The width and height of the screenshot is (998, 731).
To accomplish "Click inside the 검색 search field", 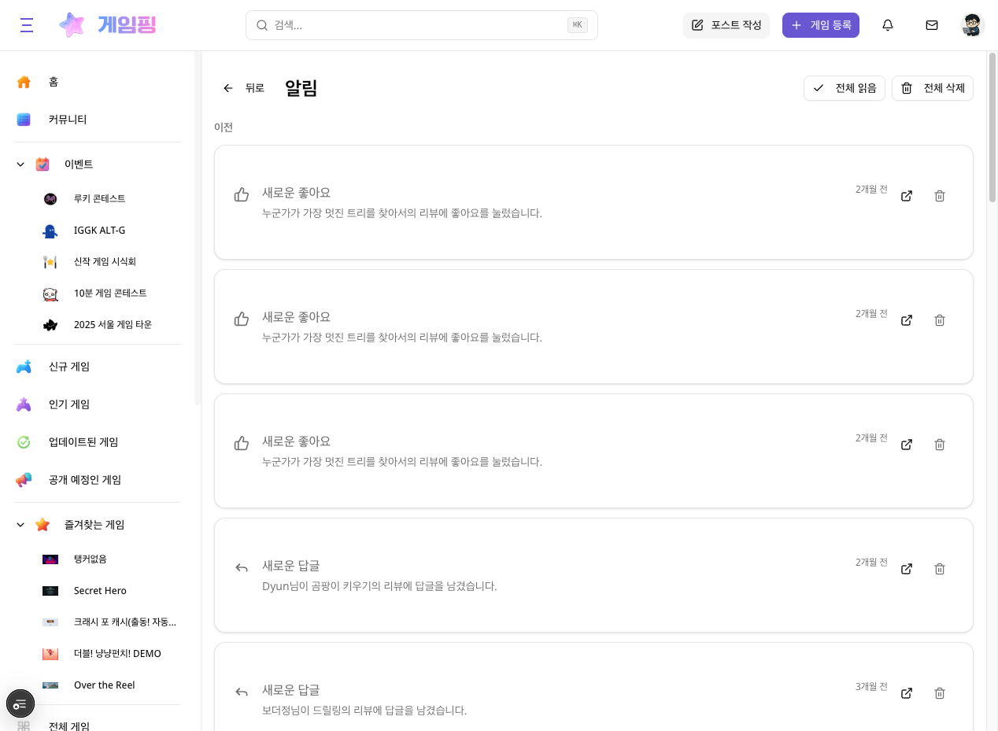I will tap(422, 25).
